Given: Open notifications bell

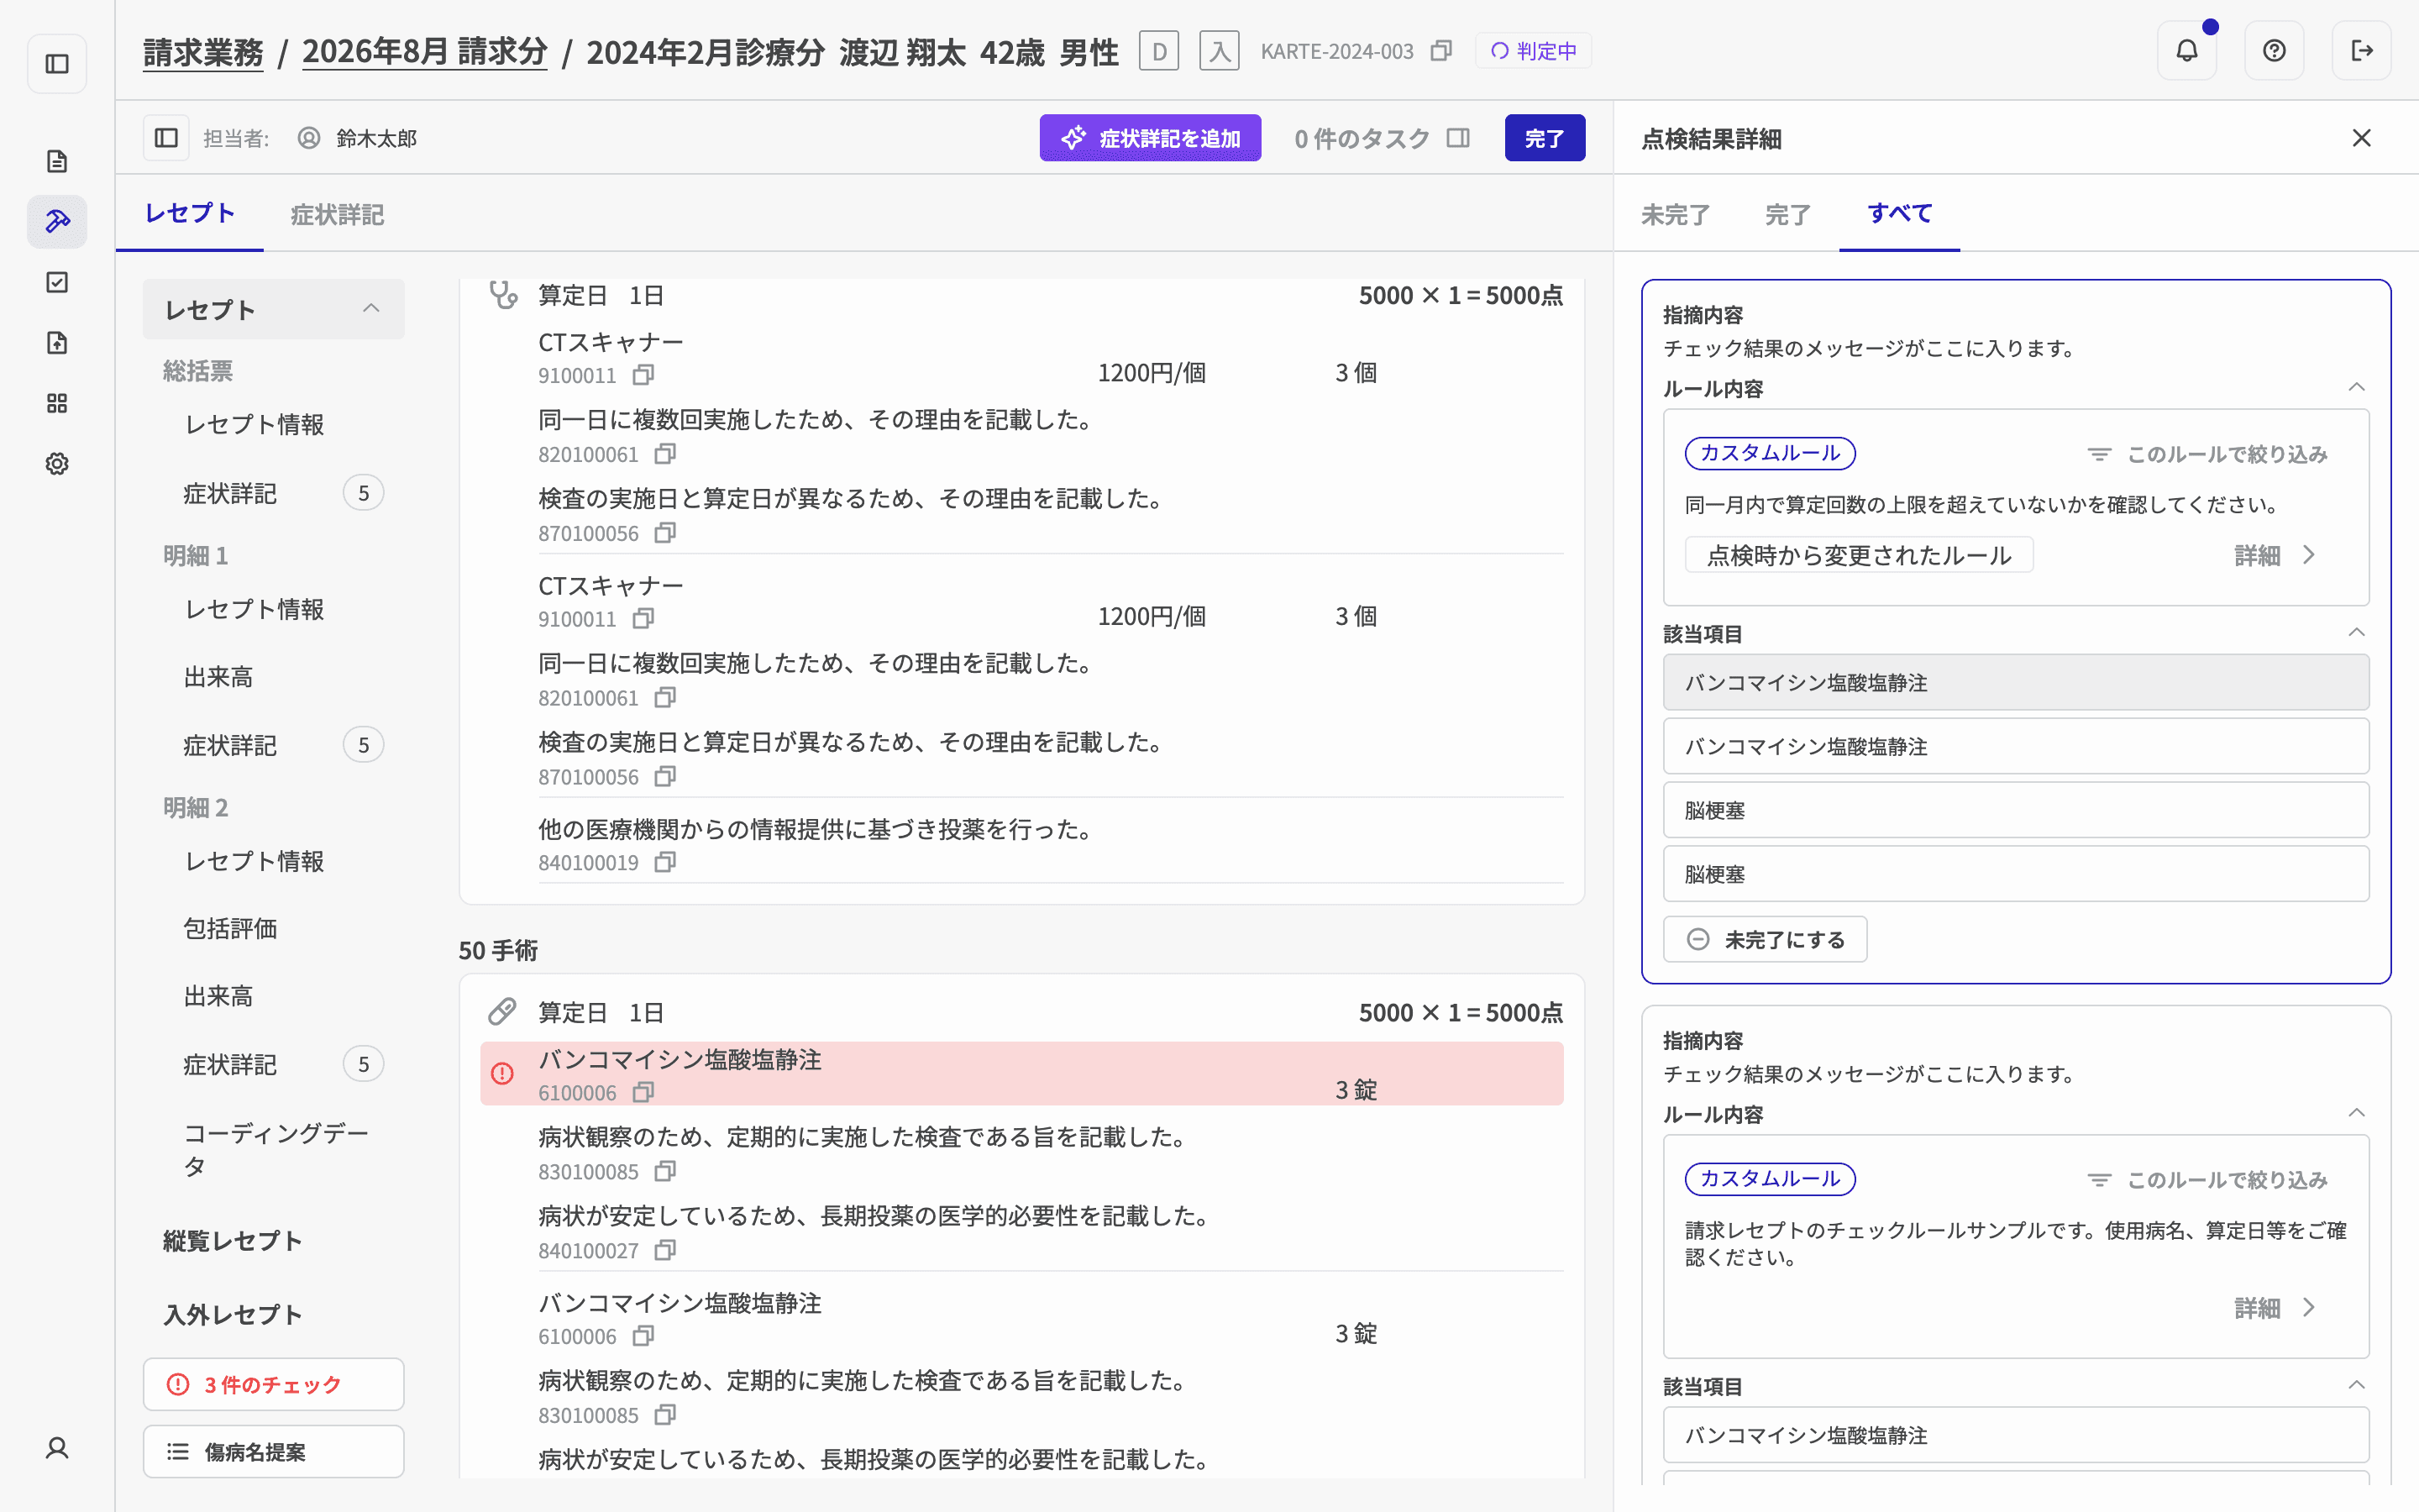Looking at the screenshot, I should coord(2187,50).
